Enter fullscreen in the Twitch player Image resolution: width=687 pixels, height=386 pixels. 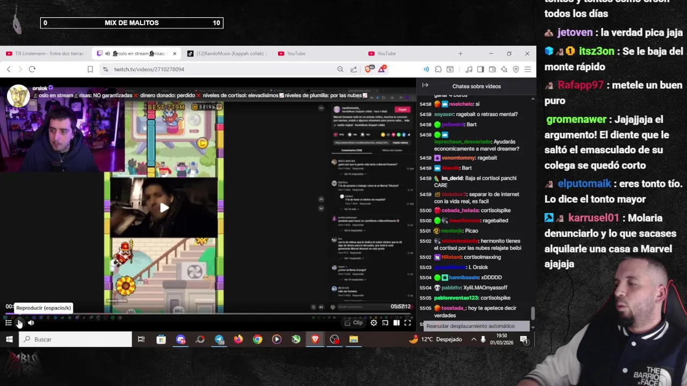point(407,323)
